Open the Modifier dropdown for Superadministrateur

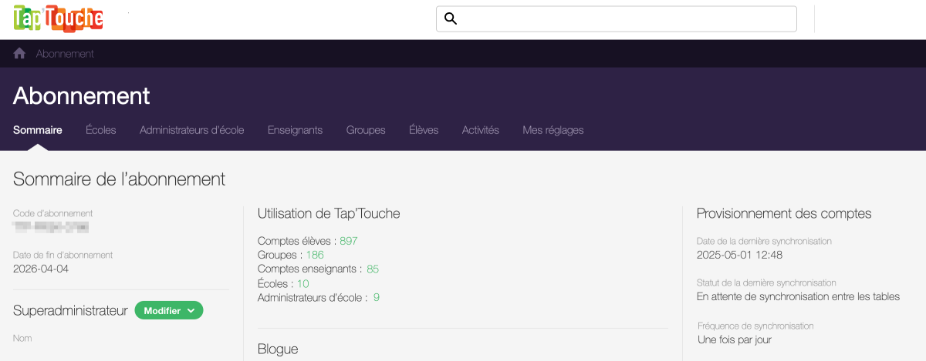[x=169, y=310]
